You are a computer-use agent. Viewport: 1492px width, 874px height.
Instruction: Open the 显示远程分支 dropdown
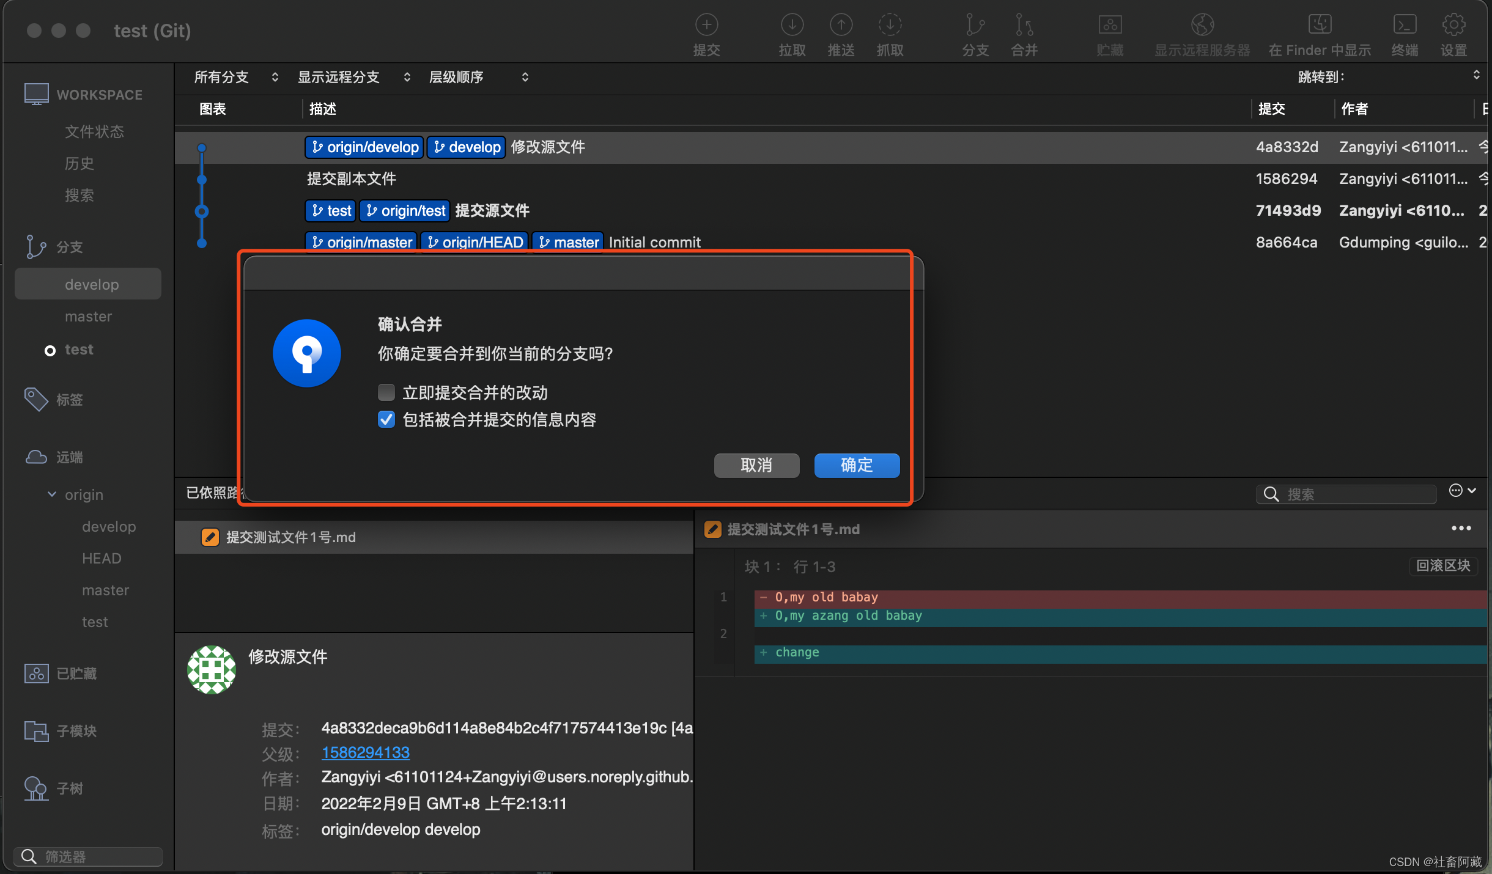pyautogui.click(x=353, y=78)
